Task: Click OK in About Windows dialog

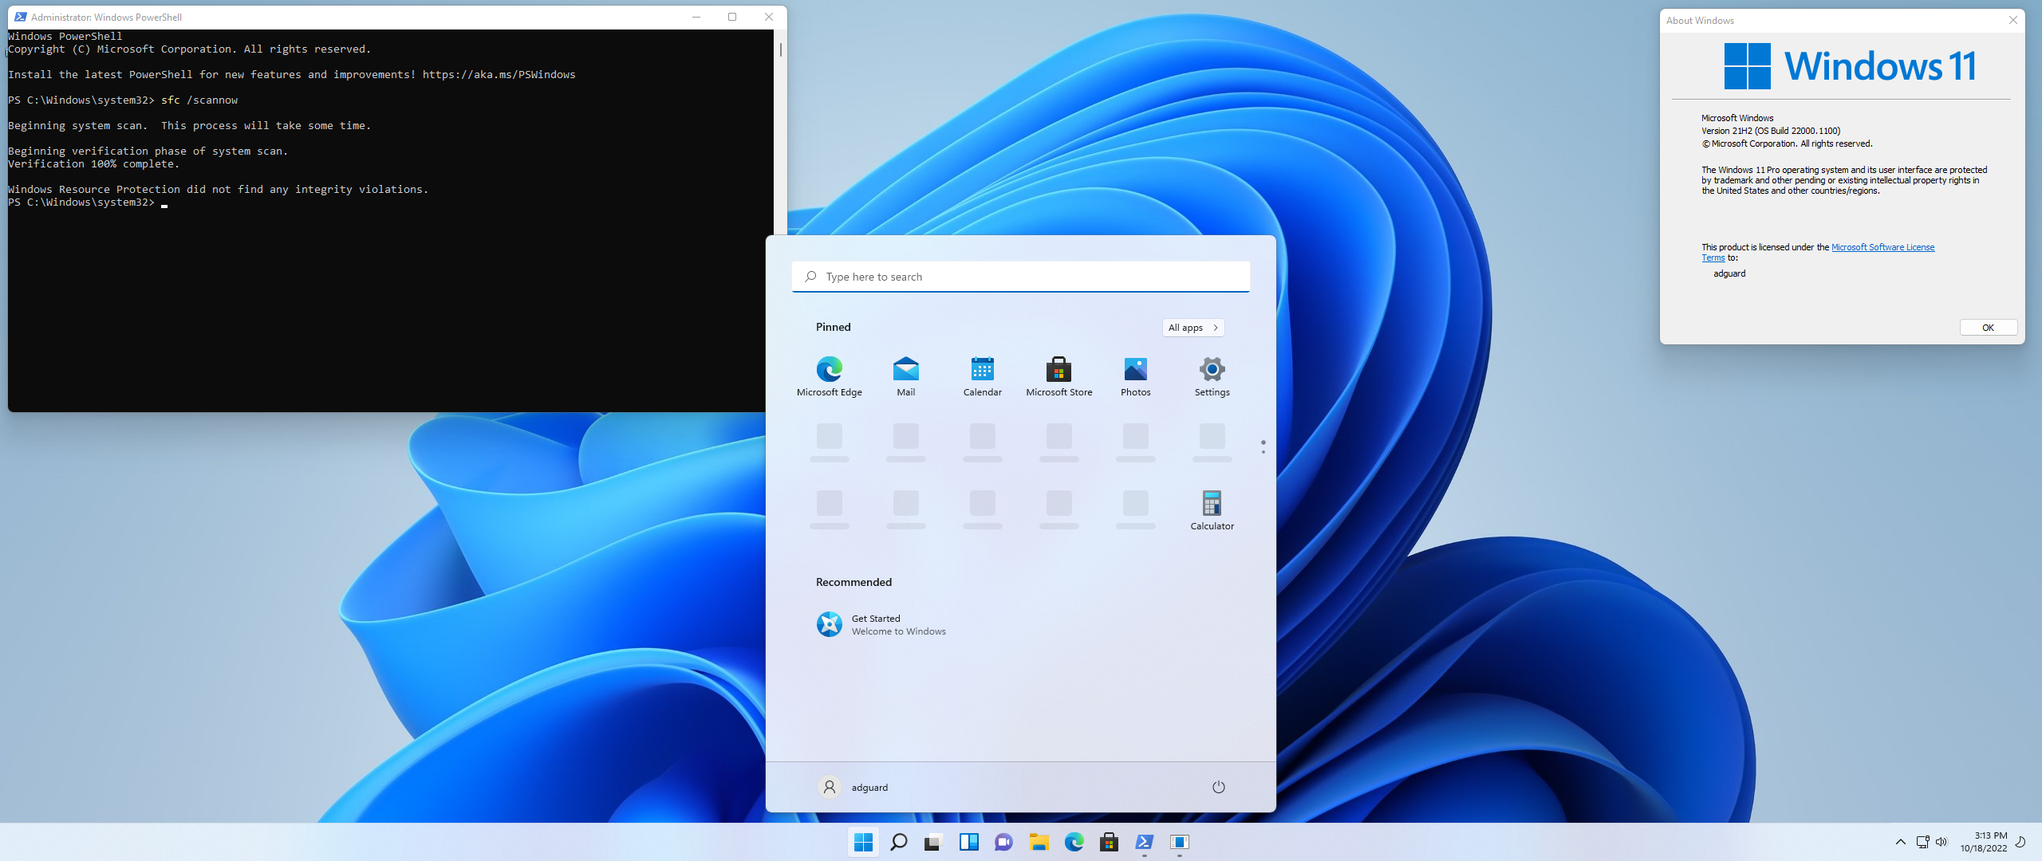Action: 1988,328
